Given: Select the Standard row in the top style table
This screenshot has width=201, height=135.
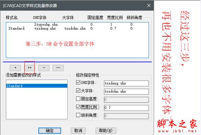Looking at the screenshot, I should coord(77,28).
